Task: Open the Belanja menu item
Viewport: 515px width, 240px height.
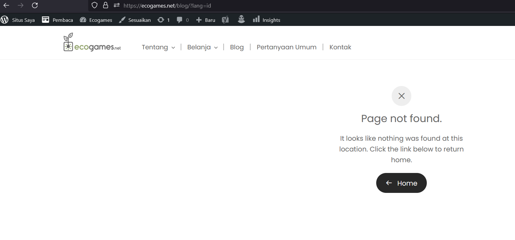Action: click(199, 47)
